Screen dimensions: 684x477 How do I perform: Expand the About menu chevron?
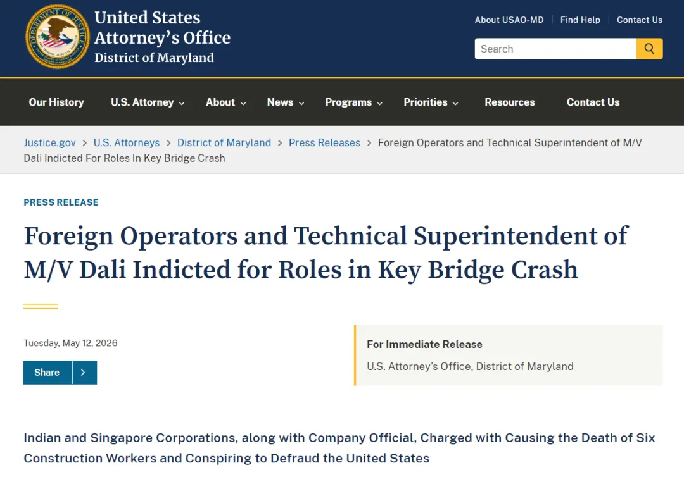pos(243,103)
